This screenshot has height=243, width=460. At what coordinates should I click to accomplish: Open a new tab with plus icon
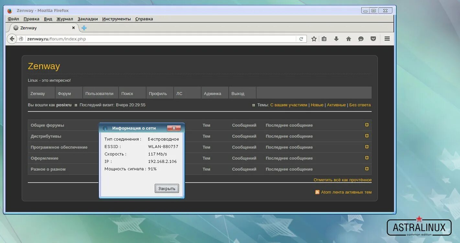[84, 28]
